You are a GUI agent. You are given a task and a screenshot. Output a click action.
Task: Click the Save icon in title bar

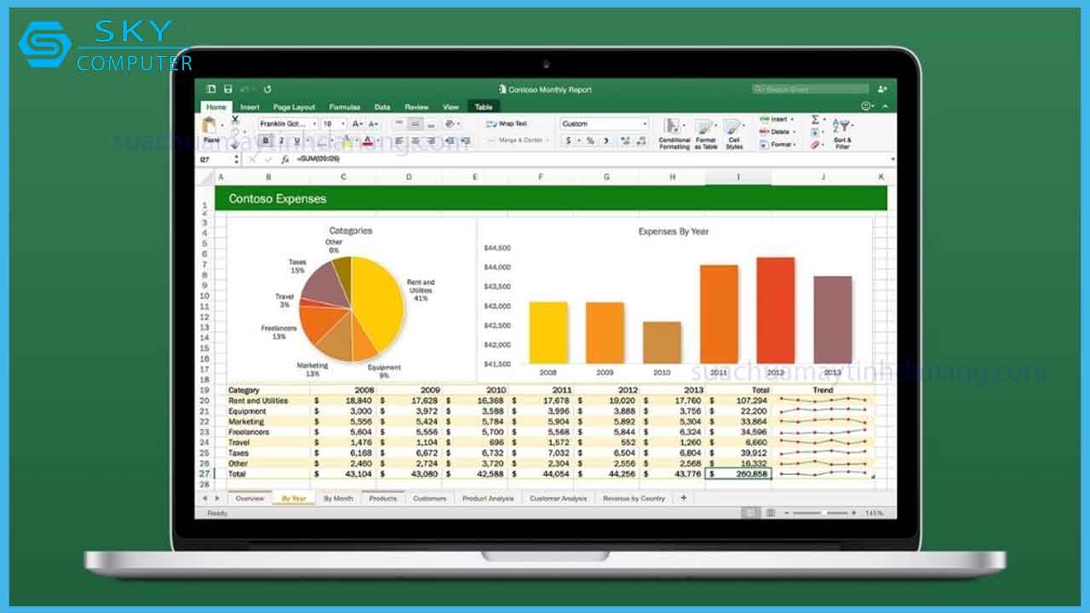pyautogui.click(x=228, y=89)
